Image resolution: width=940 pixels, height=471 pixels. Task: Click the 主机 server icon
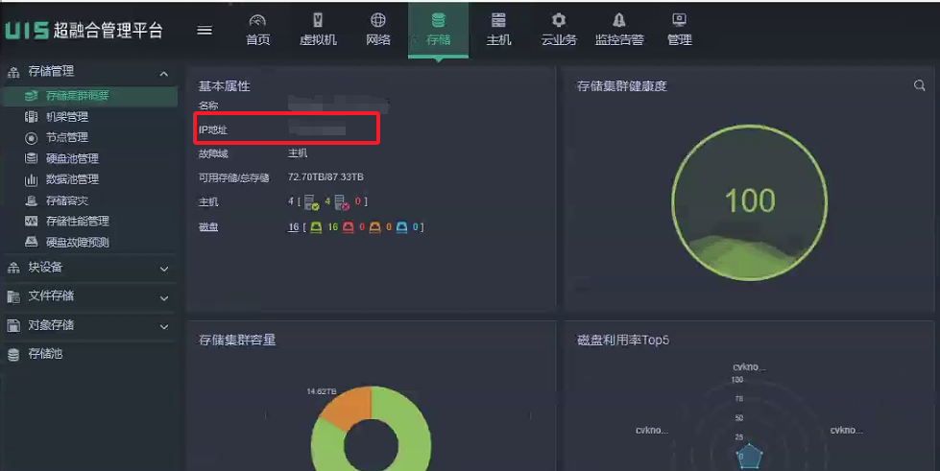(498, 20)
